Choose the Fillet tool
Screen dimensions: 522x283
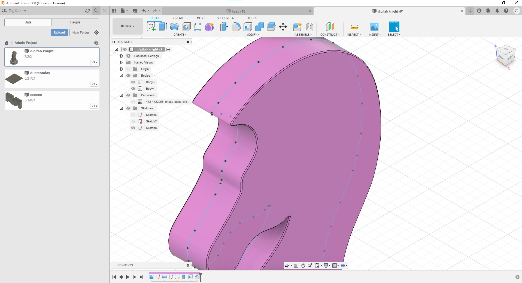tap(236, 27)
